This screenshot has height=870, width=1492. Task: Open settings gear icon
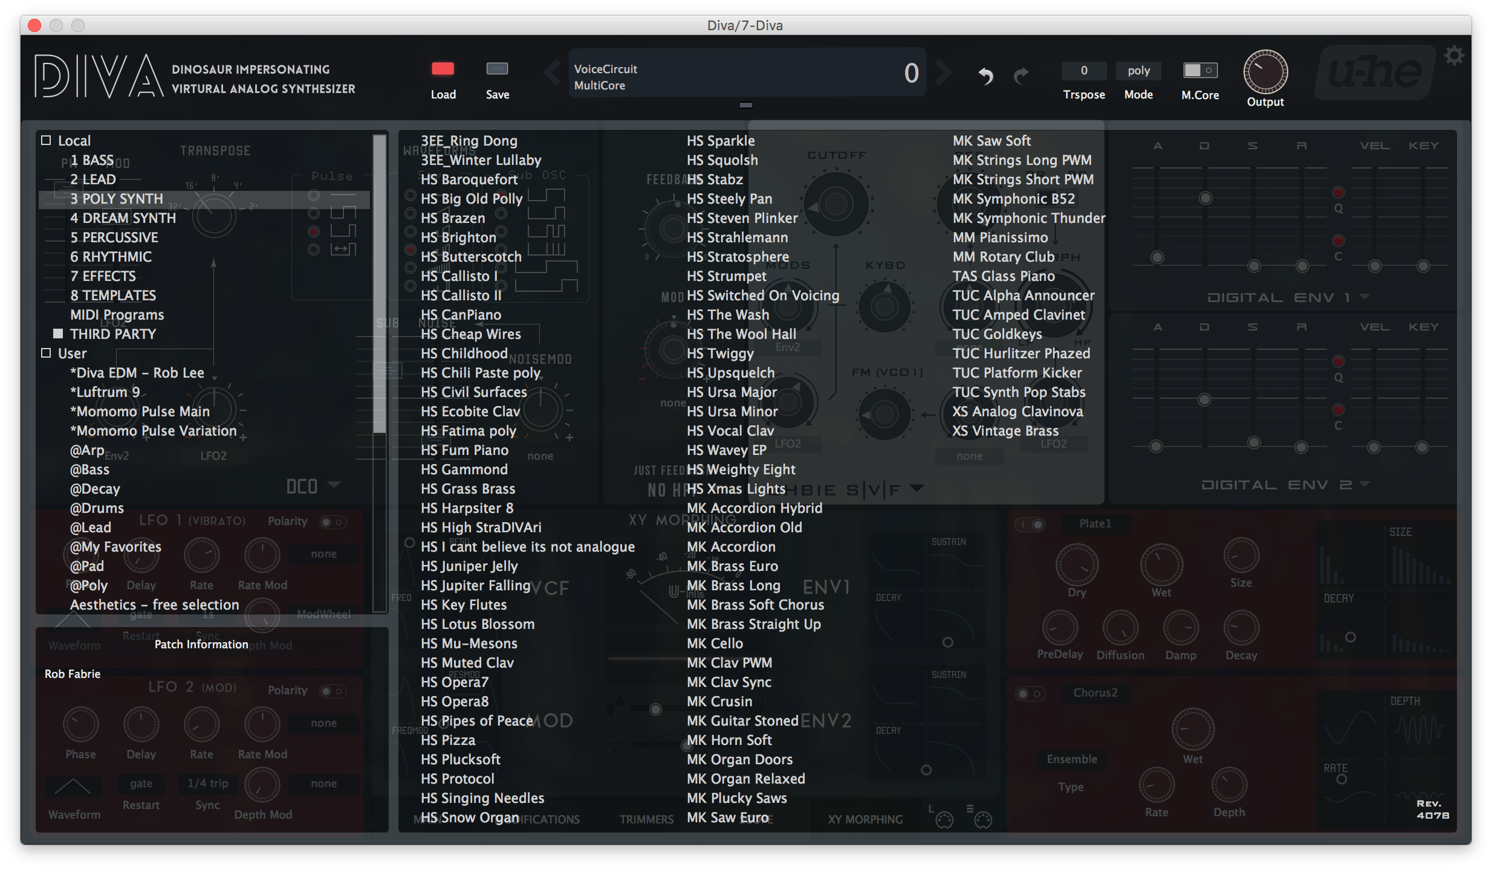click(1454, 56)
